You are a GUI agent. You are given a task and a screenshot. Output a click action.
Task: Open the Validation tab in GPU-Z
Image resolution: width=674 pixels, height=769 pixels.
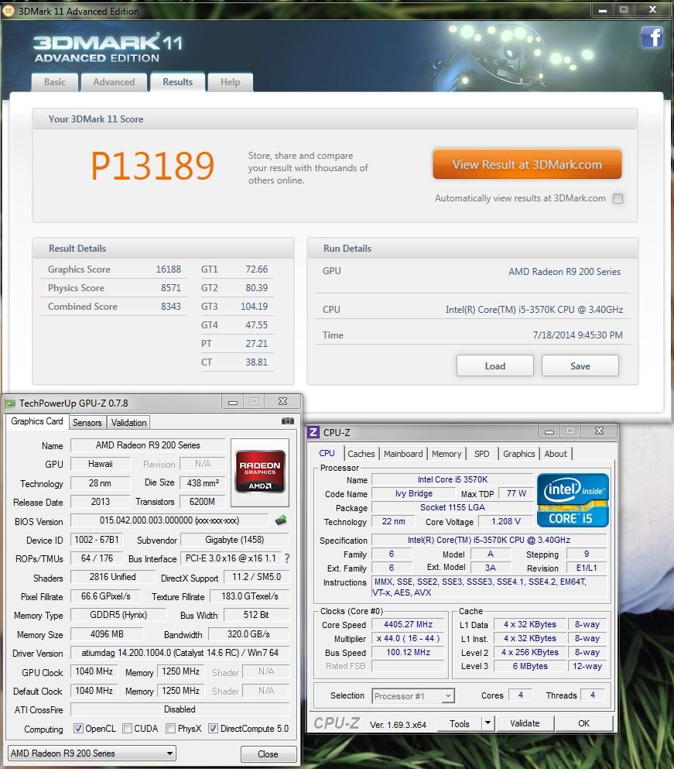[x=128, y=422]
